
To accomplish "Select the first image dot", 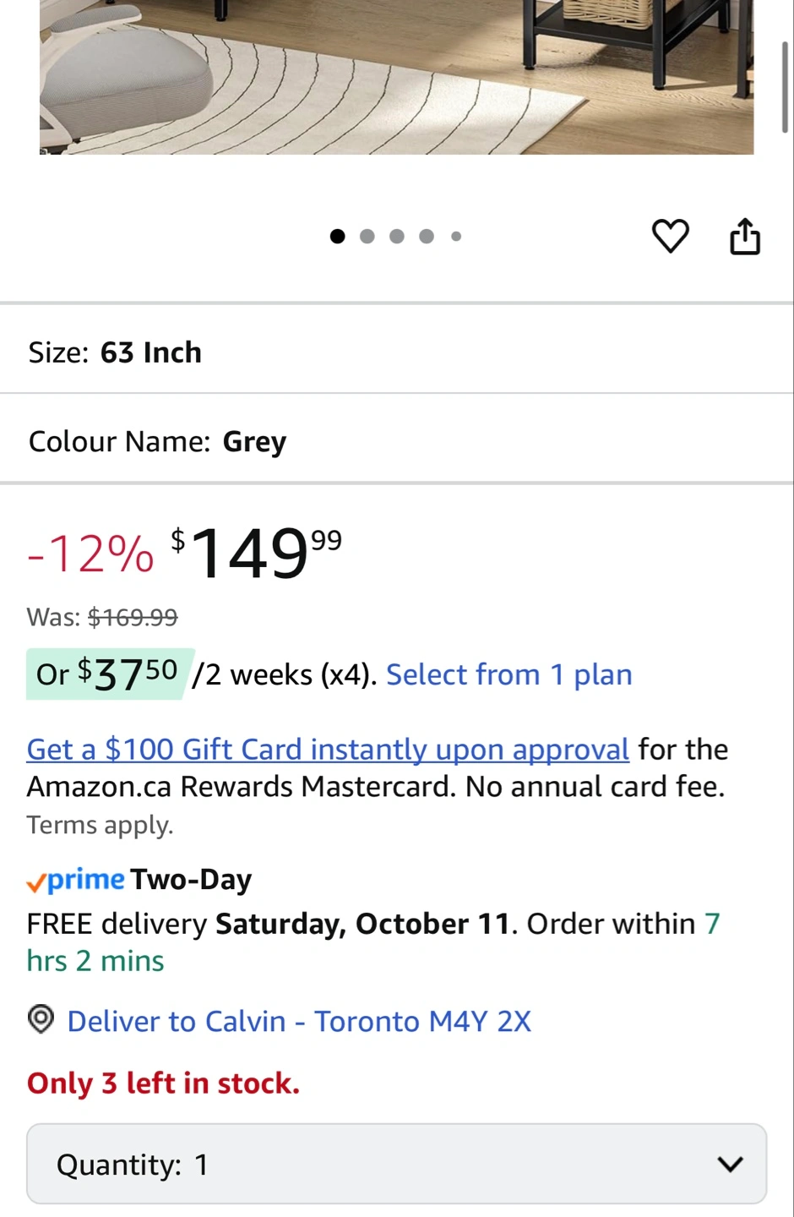I will [x=338, y=237].
